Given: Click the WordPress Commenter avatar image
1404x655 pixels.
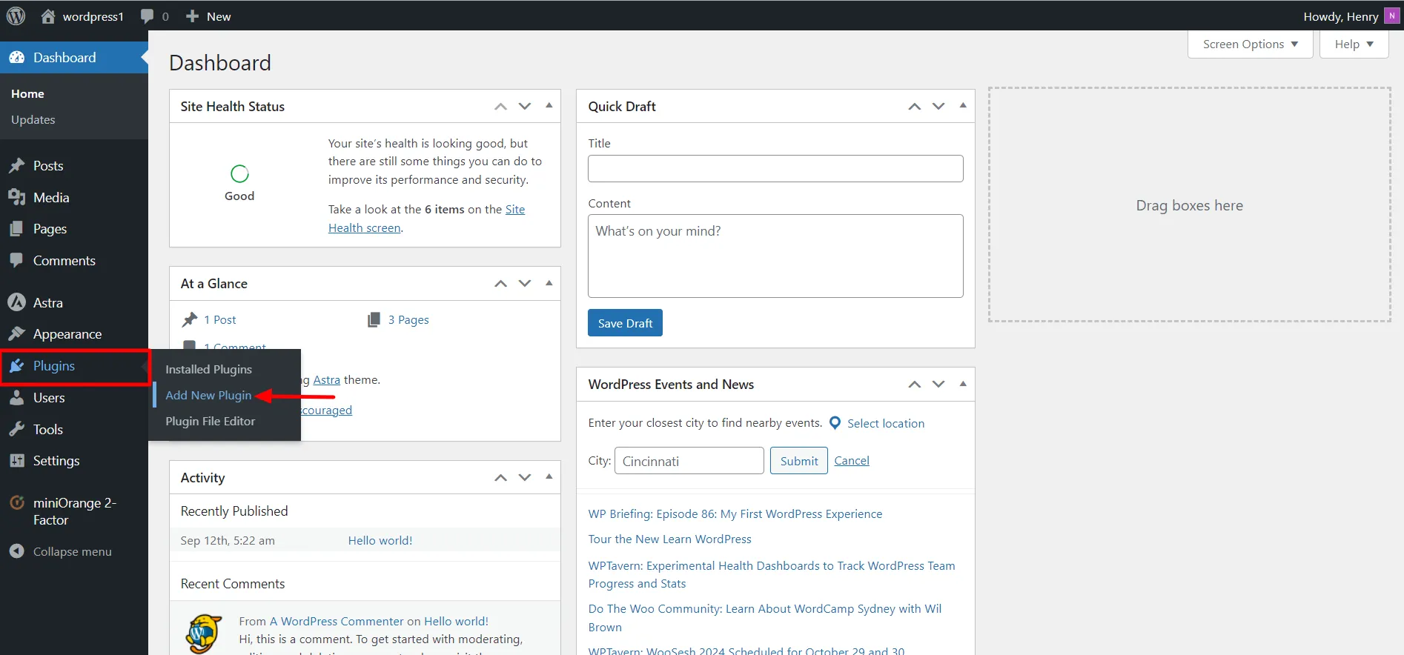Looking at the screenshot, I should click(x=203, y=634).
